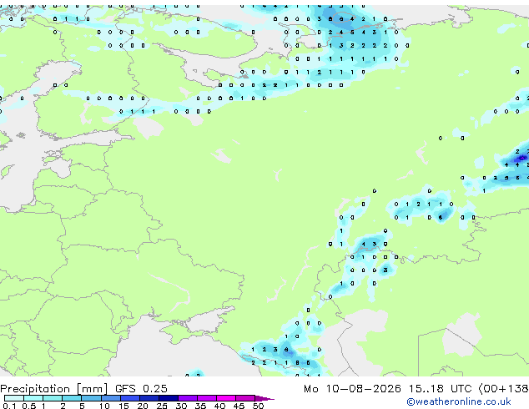
Task: Click the '(00+138' forecast run text
Action: (x=504, y=389)
